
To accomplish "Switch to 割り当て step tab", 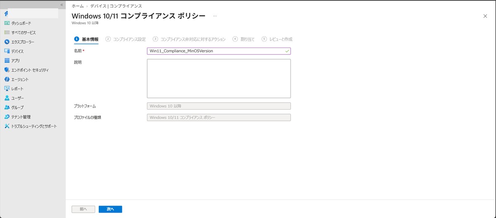I will point(244,39).
